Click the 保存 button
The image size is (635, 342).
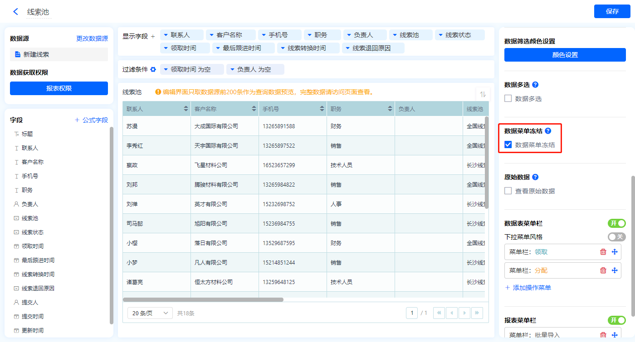612,11
